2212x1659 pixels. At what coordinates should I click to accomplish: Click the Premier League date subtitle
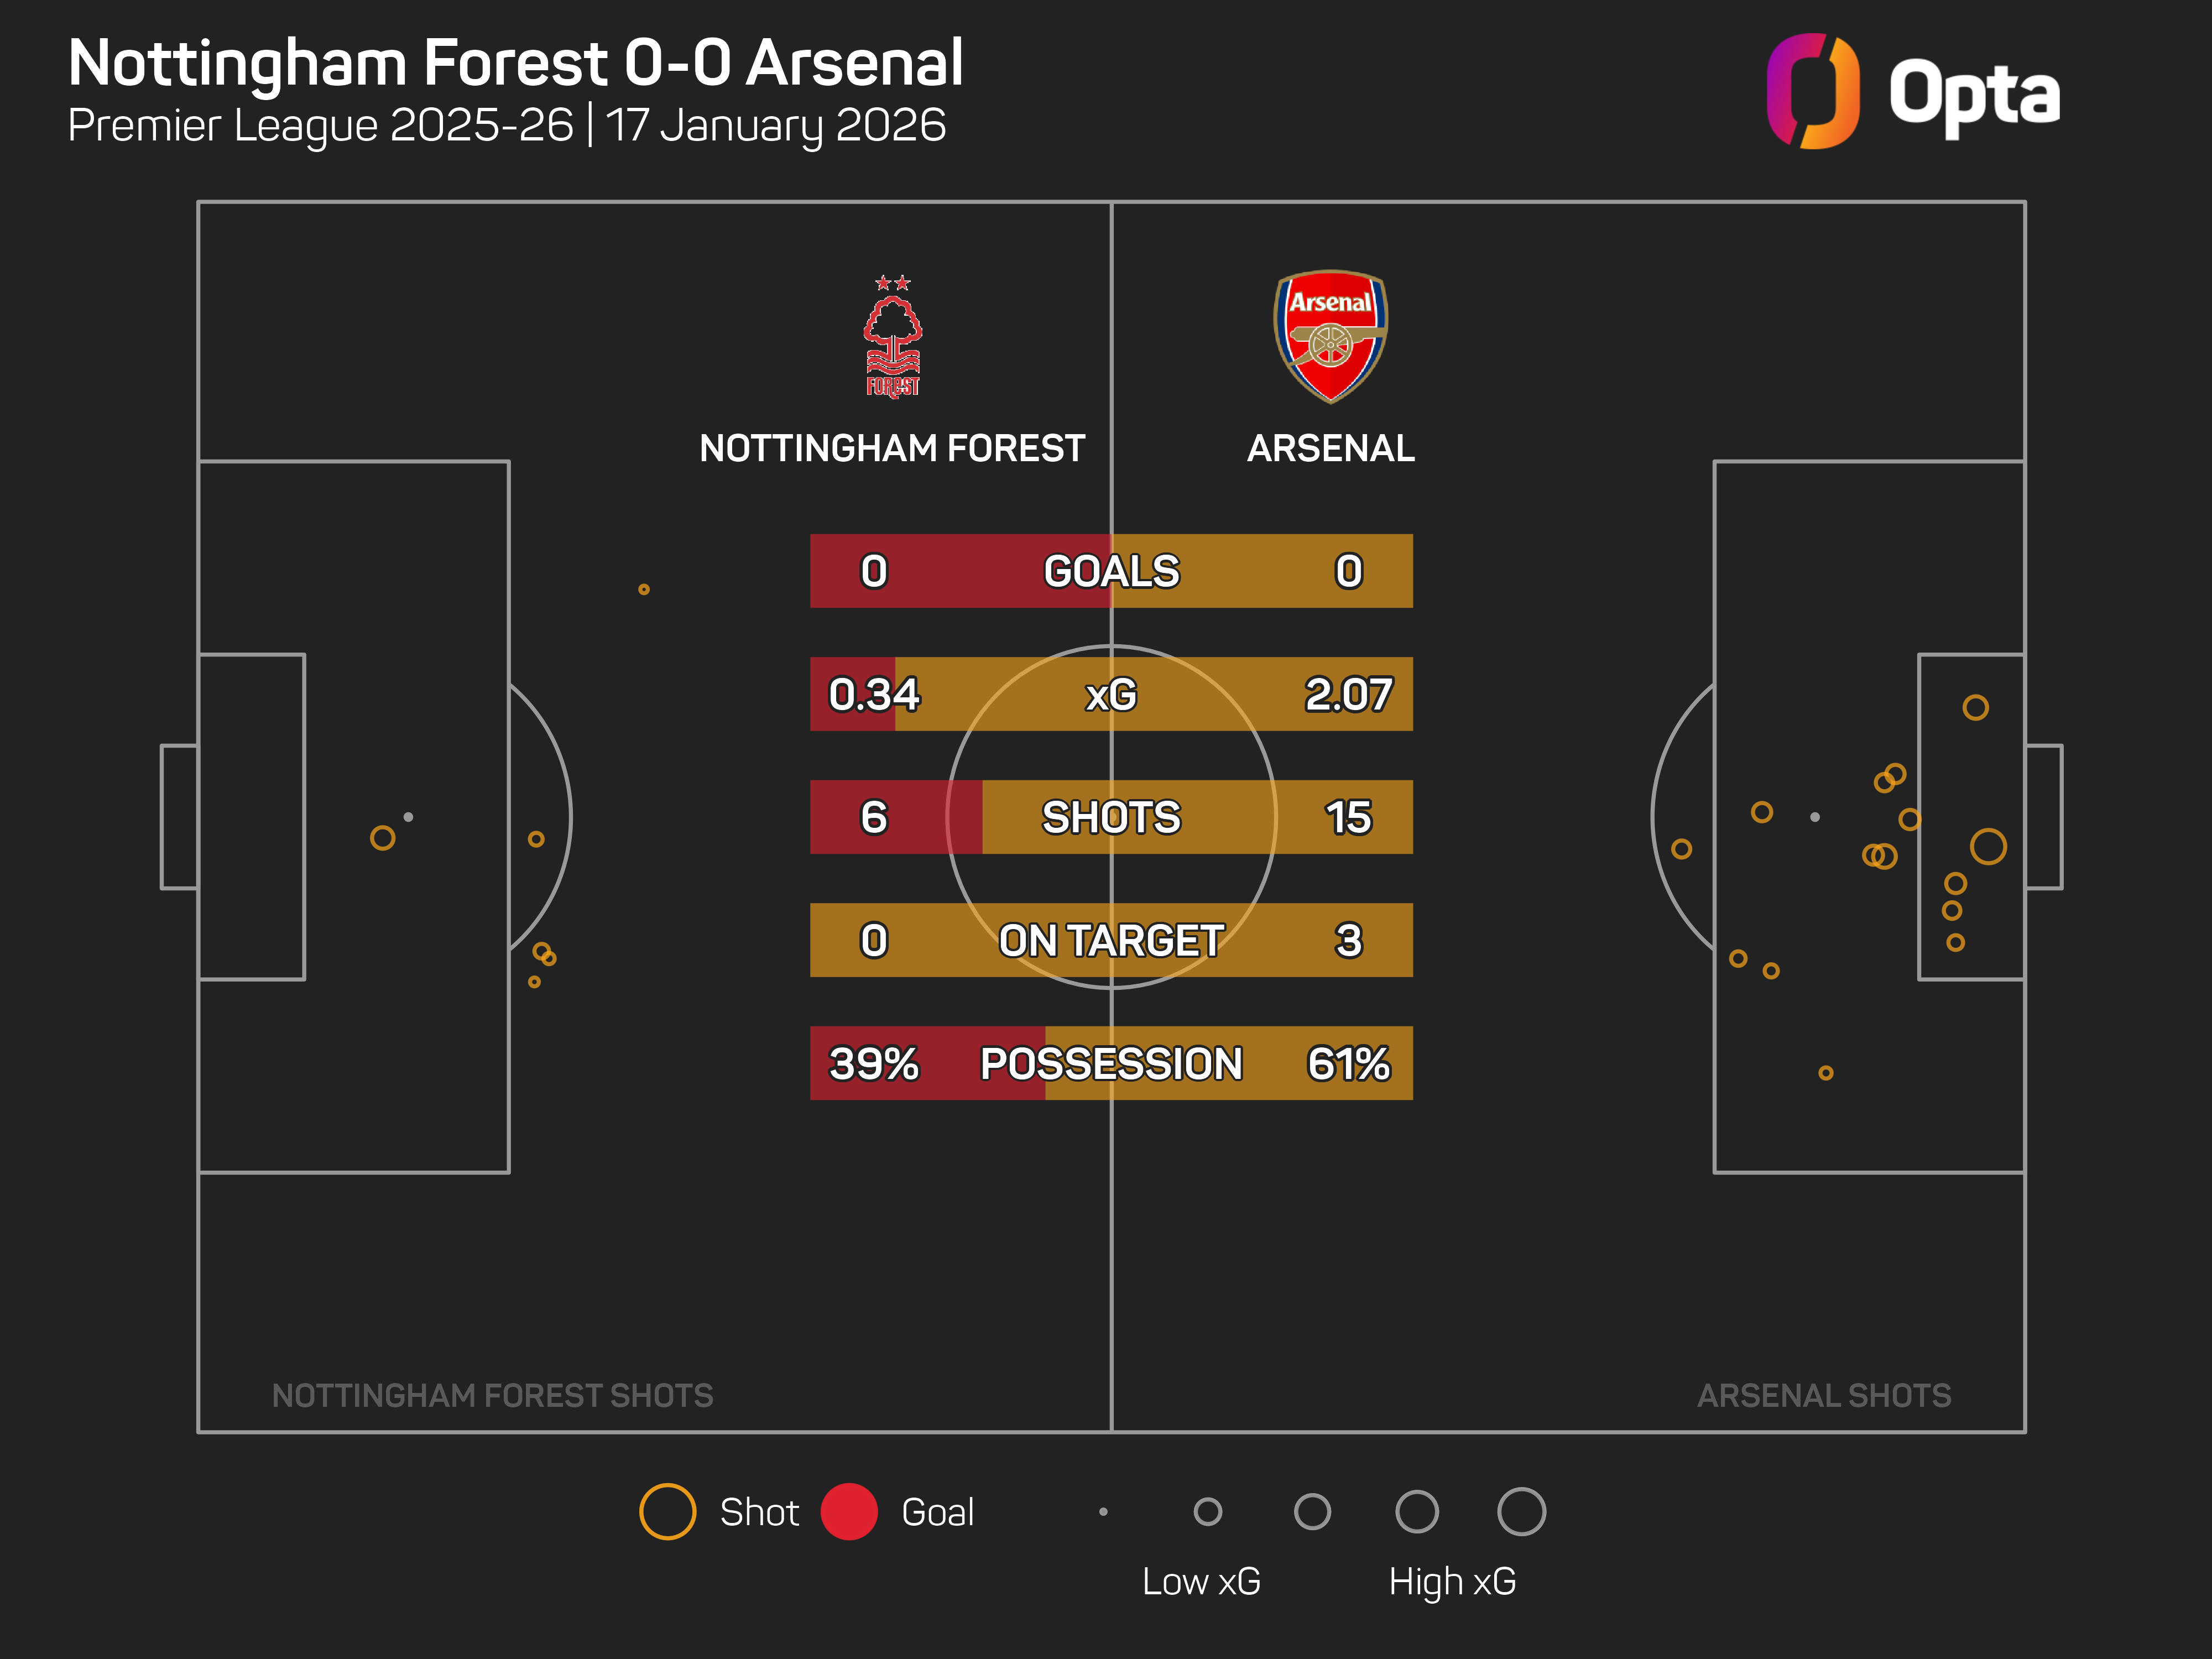(506, 126)
